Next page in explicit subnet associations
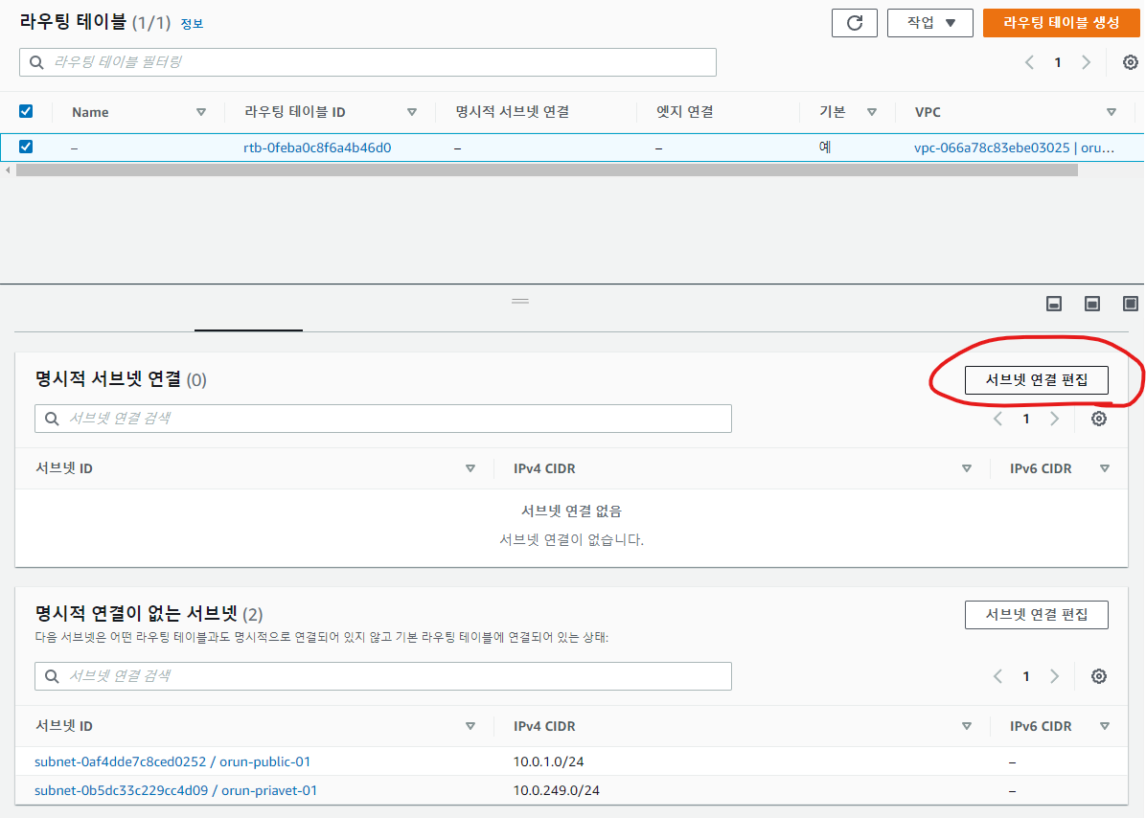This screenshot has height=818, width=1146. [1054, 419]
